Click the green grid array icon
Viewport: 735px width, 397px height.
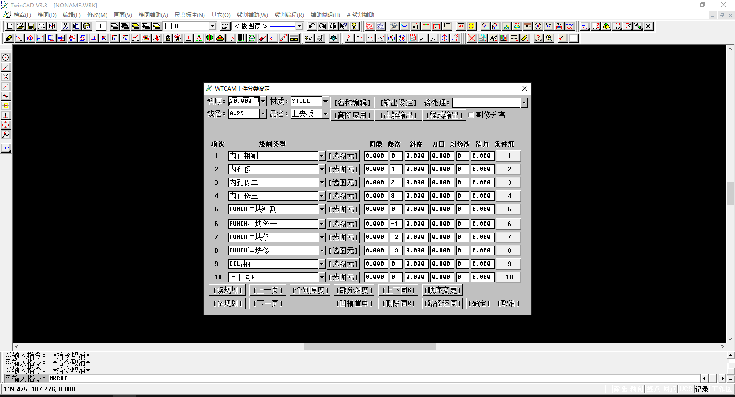pyautogui.click(x=241, y=38)
